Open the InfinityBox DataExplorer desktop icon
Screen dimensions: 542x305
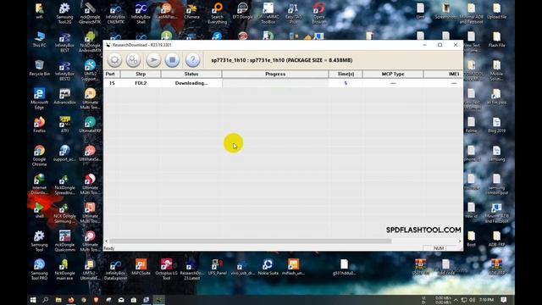(x=115, y=269)
